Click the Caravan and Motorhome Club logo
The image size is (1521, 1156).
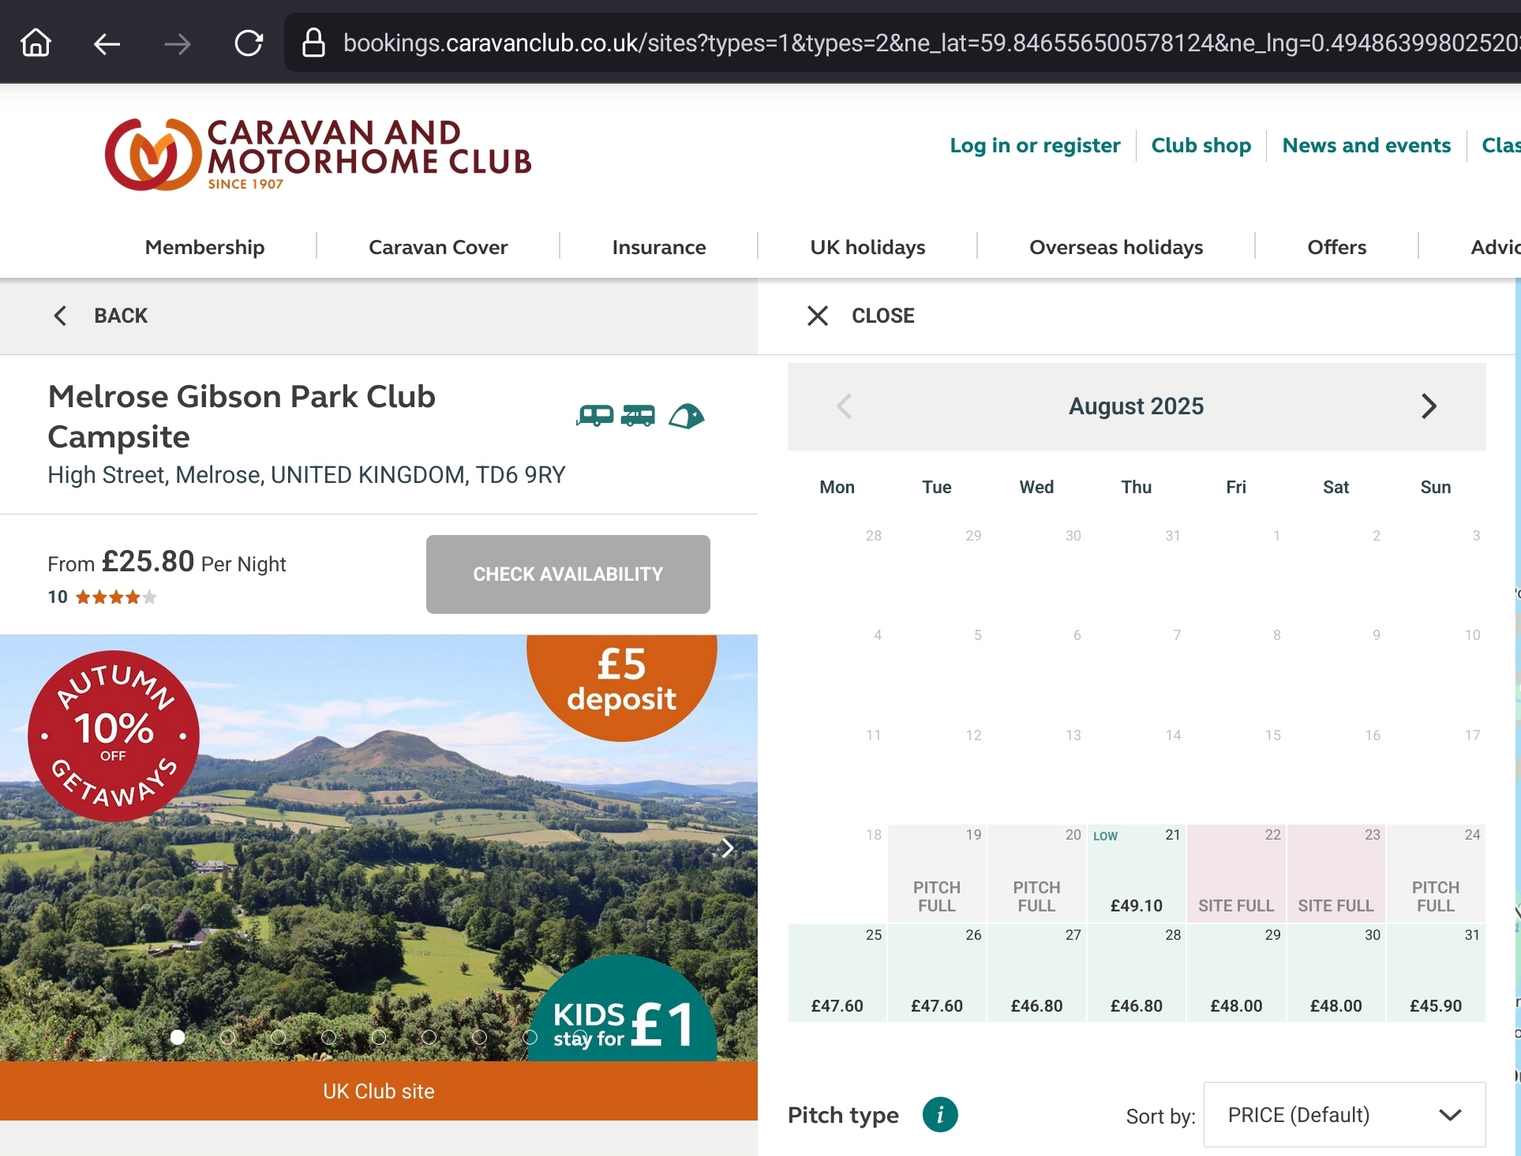click(x=319, y=155)
